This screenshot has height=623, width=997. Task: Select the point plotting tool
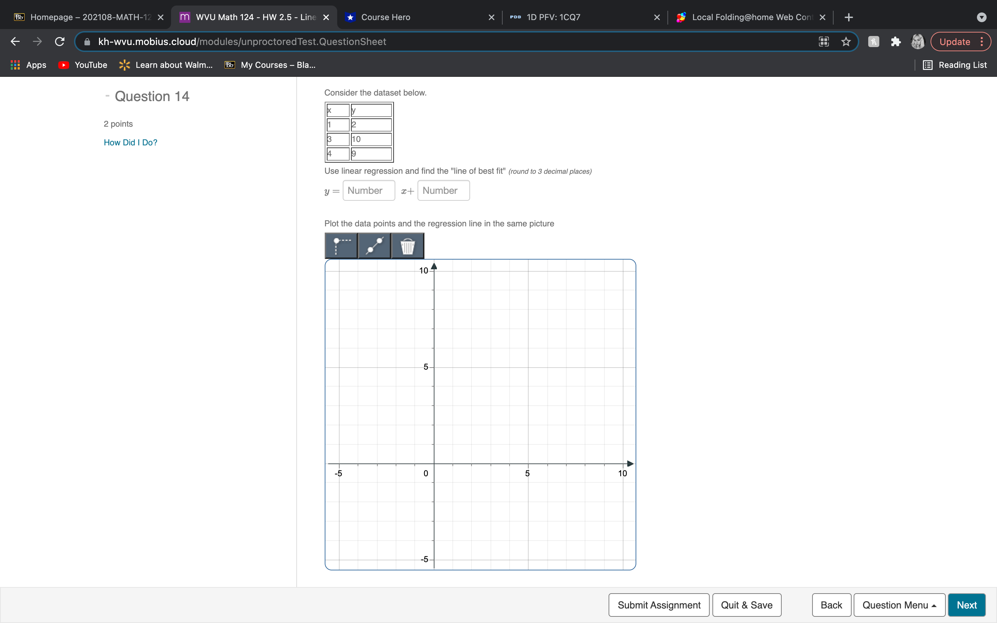(x=340, y=245)
